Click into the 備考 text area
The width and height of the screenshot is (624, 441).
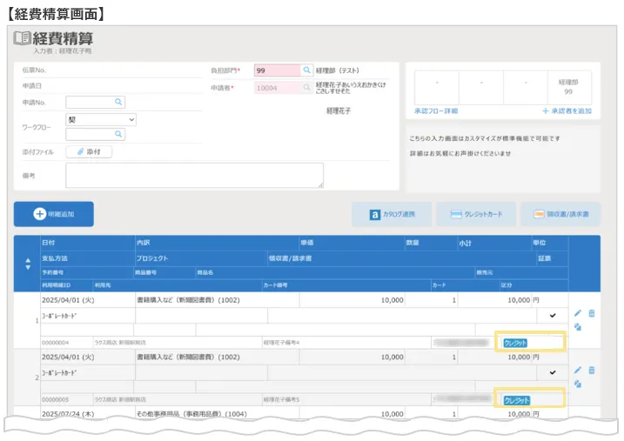(x=194, y=175)
